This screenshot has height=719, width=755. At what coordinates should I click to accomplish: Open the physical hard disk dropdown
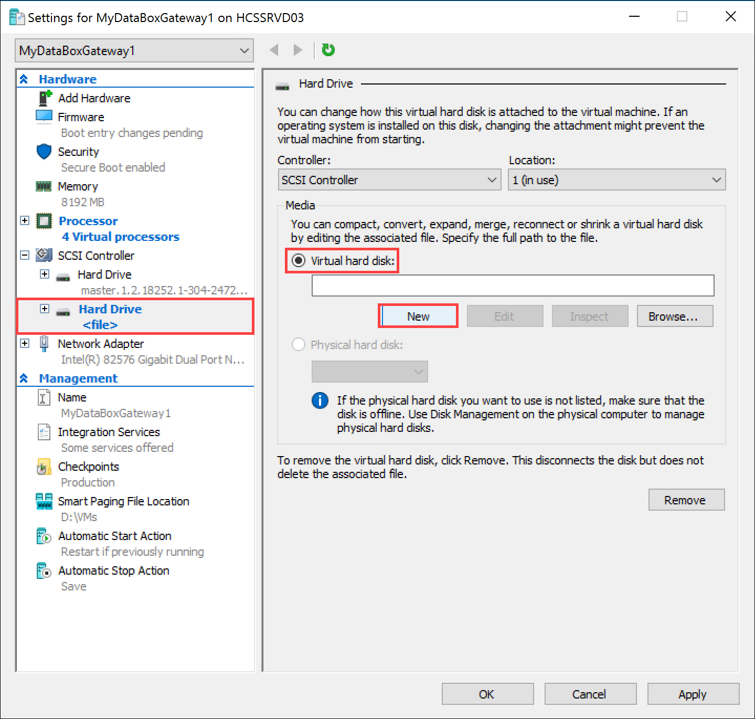[370, 372]
